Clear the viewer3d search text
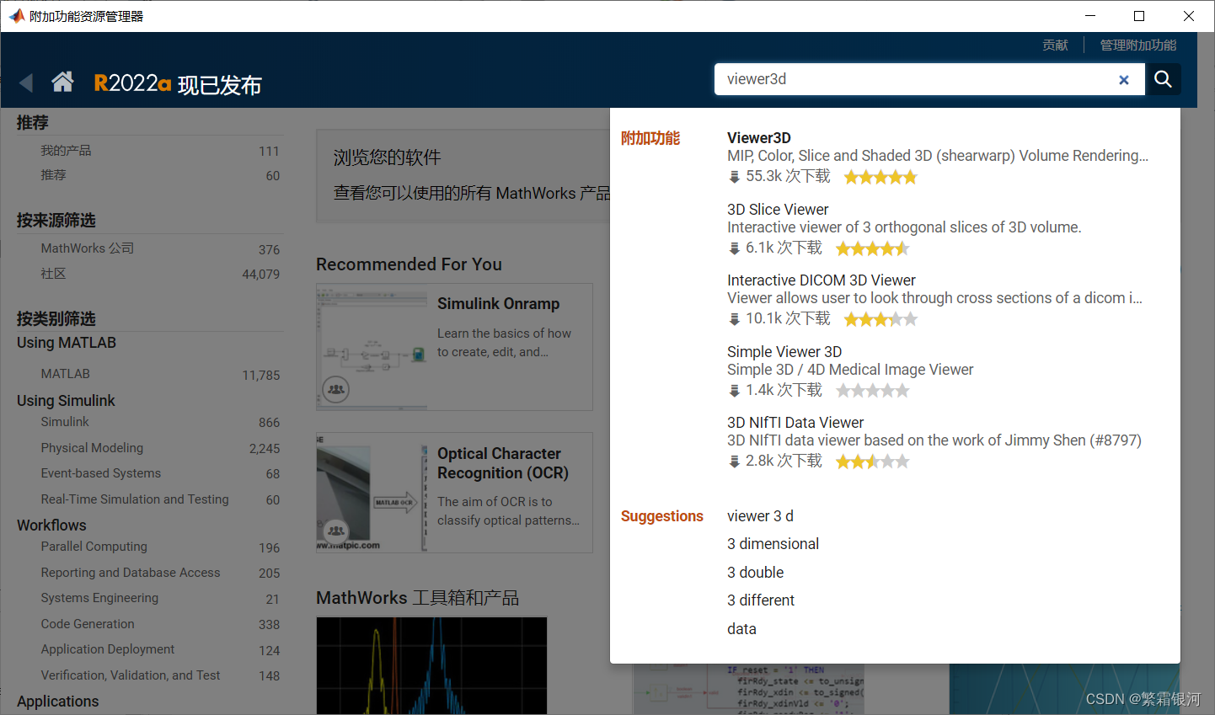 click(x=1123, y=80)
